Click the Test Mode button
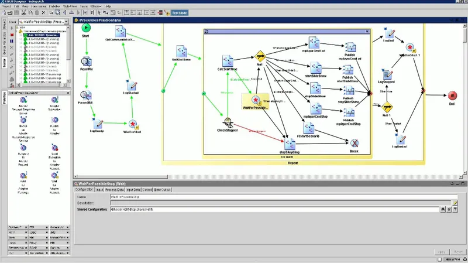468x263 pixels. (180, 13)
